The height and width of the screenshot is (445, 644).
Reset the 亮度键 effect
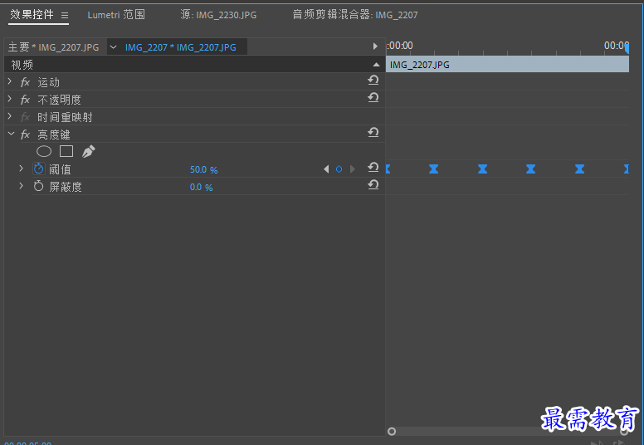click(x=373, y=132)
